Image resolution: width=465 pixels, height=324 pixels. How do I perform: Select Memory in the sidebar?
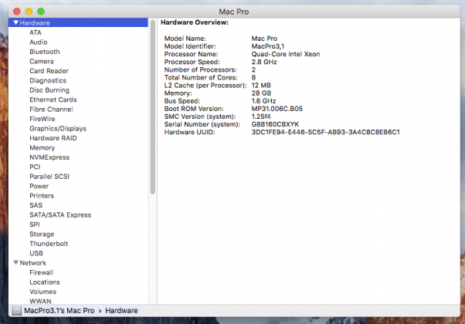[x=42, y=148]
